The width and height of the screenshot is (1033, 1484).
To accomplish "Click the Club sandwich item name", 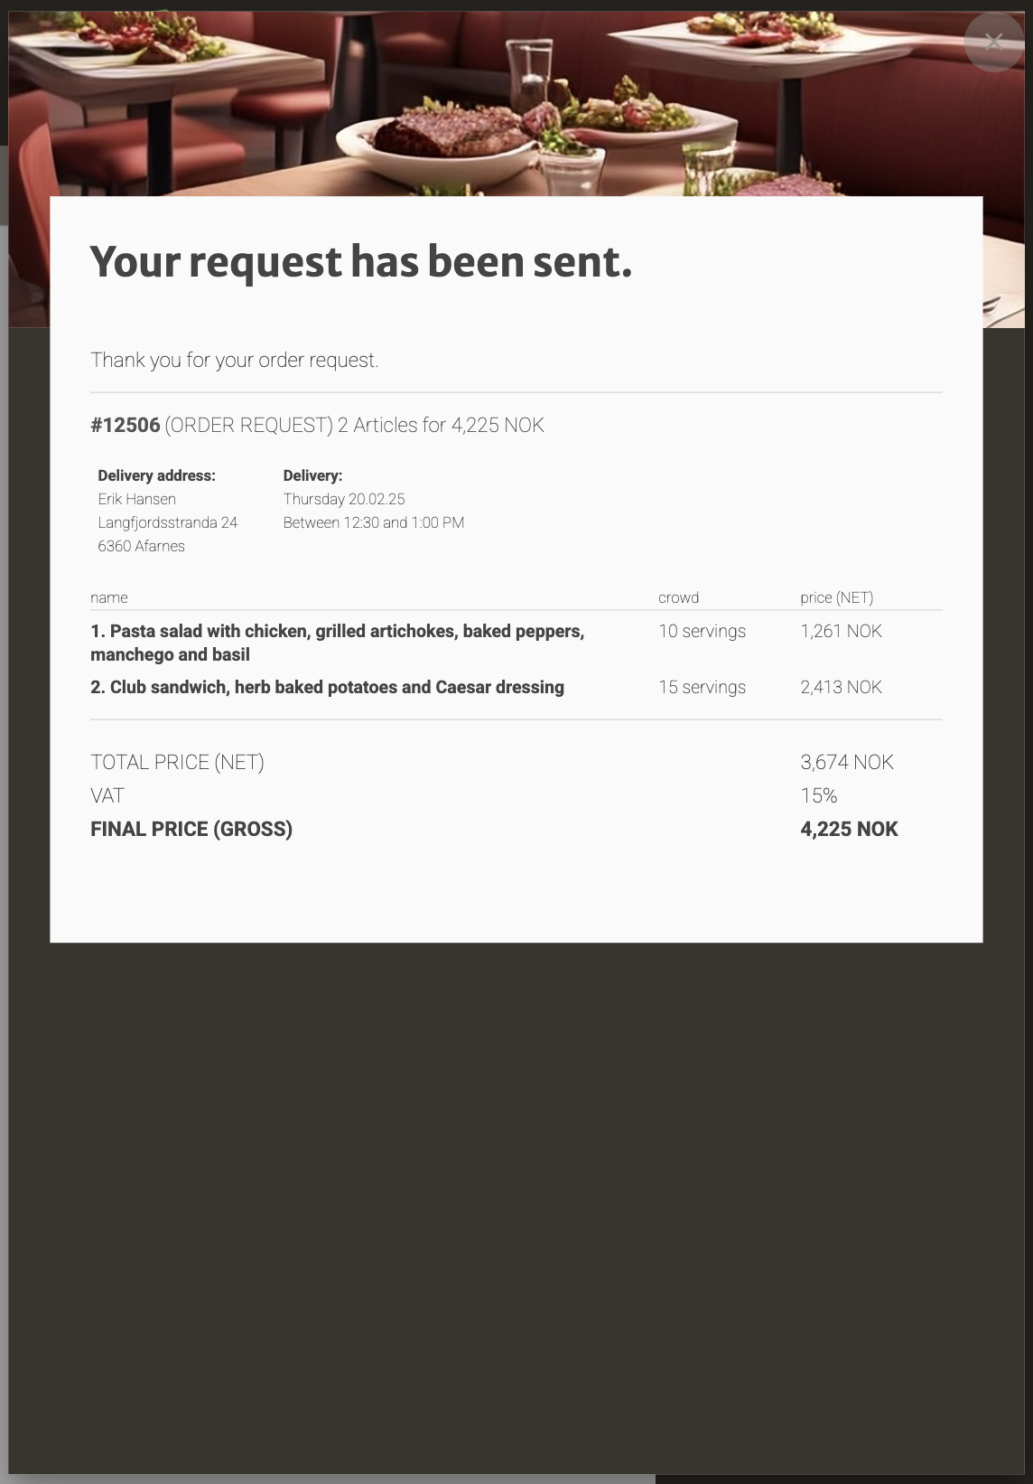I will point(327,687).
